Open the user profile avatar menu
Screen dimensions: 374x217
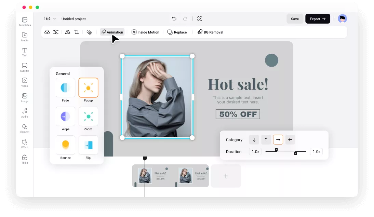(x=342, y=19)
